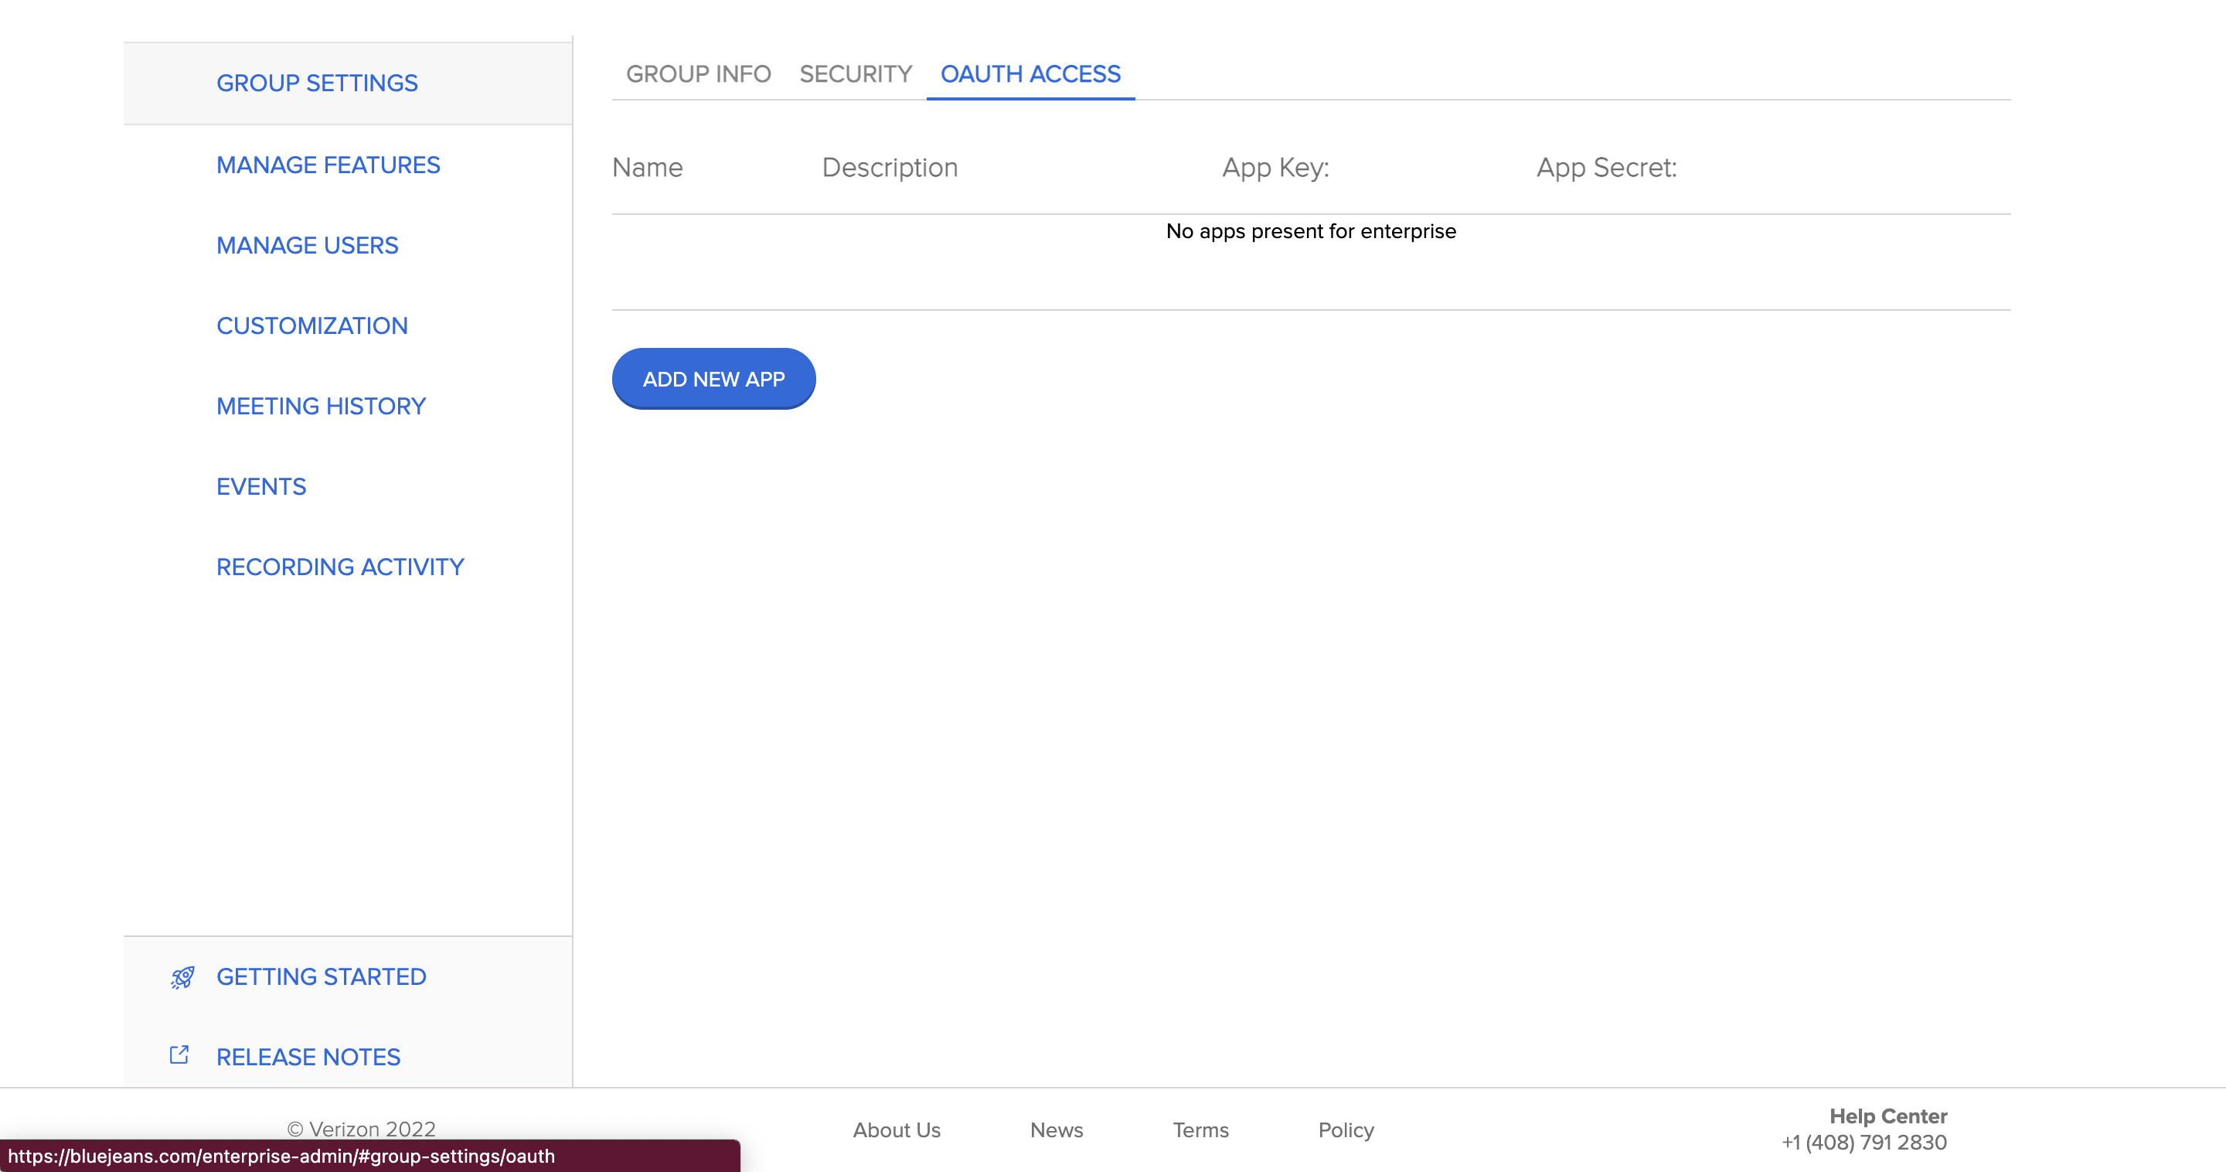Click the Getting Started rocket icon
Viewport: 2226px width, 1172px height.
[182, 977]
